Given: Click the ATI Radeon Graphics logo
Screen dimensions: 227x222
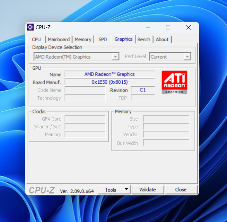Looking at the screenshot, I should [x=174, y=82].
